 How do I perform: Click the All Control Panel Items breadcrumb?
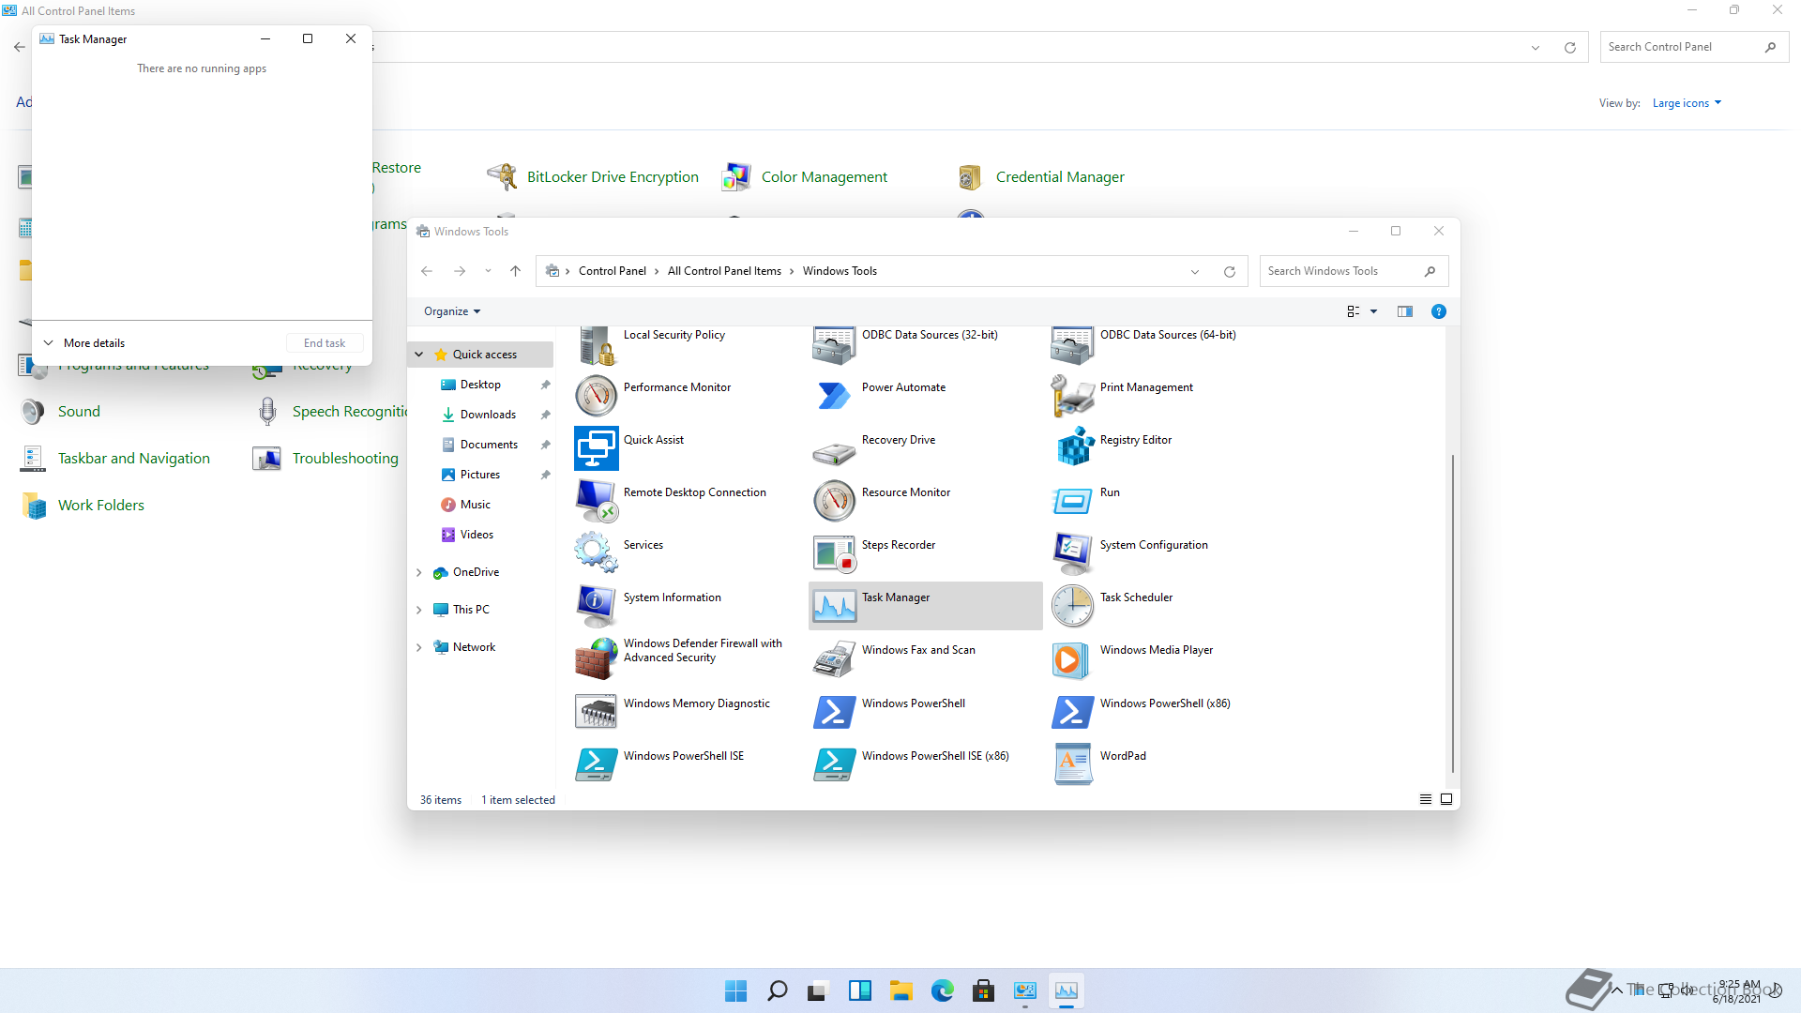click(x=724, y=271)
